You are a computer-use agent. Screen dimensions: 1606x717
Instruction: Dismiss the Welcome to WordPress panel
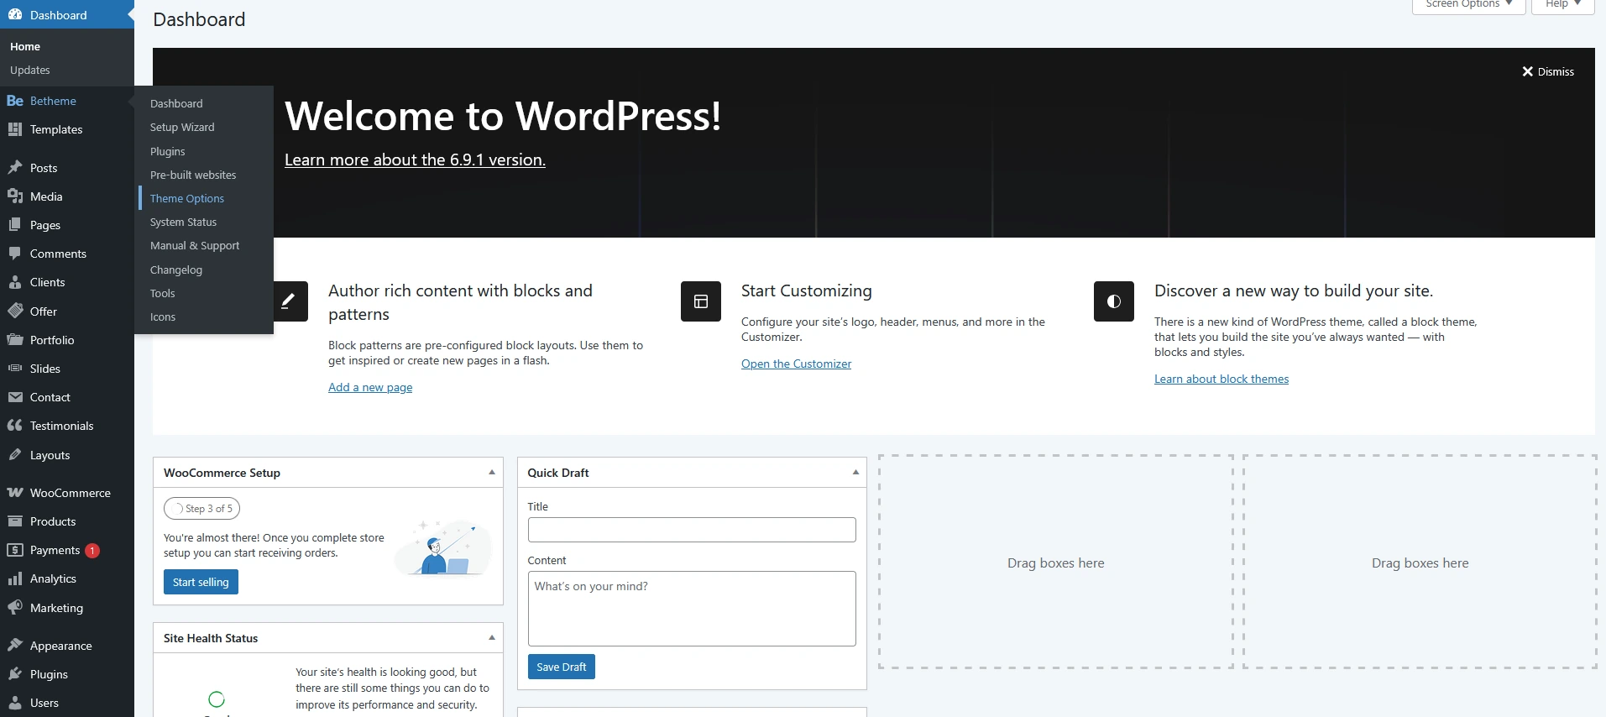click(1548, 71)
